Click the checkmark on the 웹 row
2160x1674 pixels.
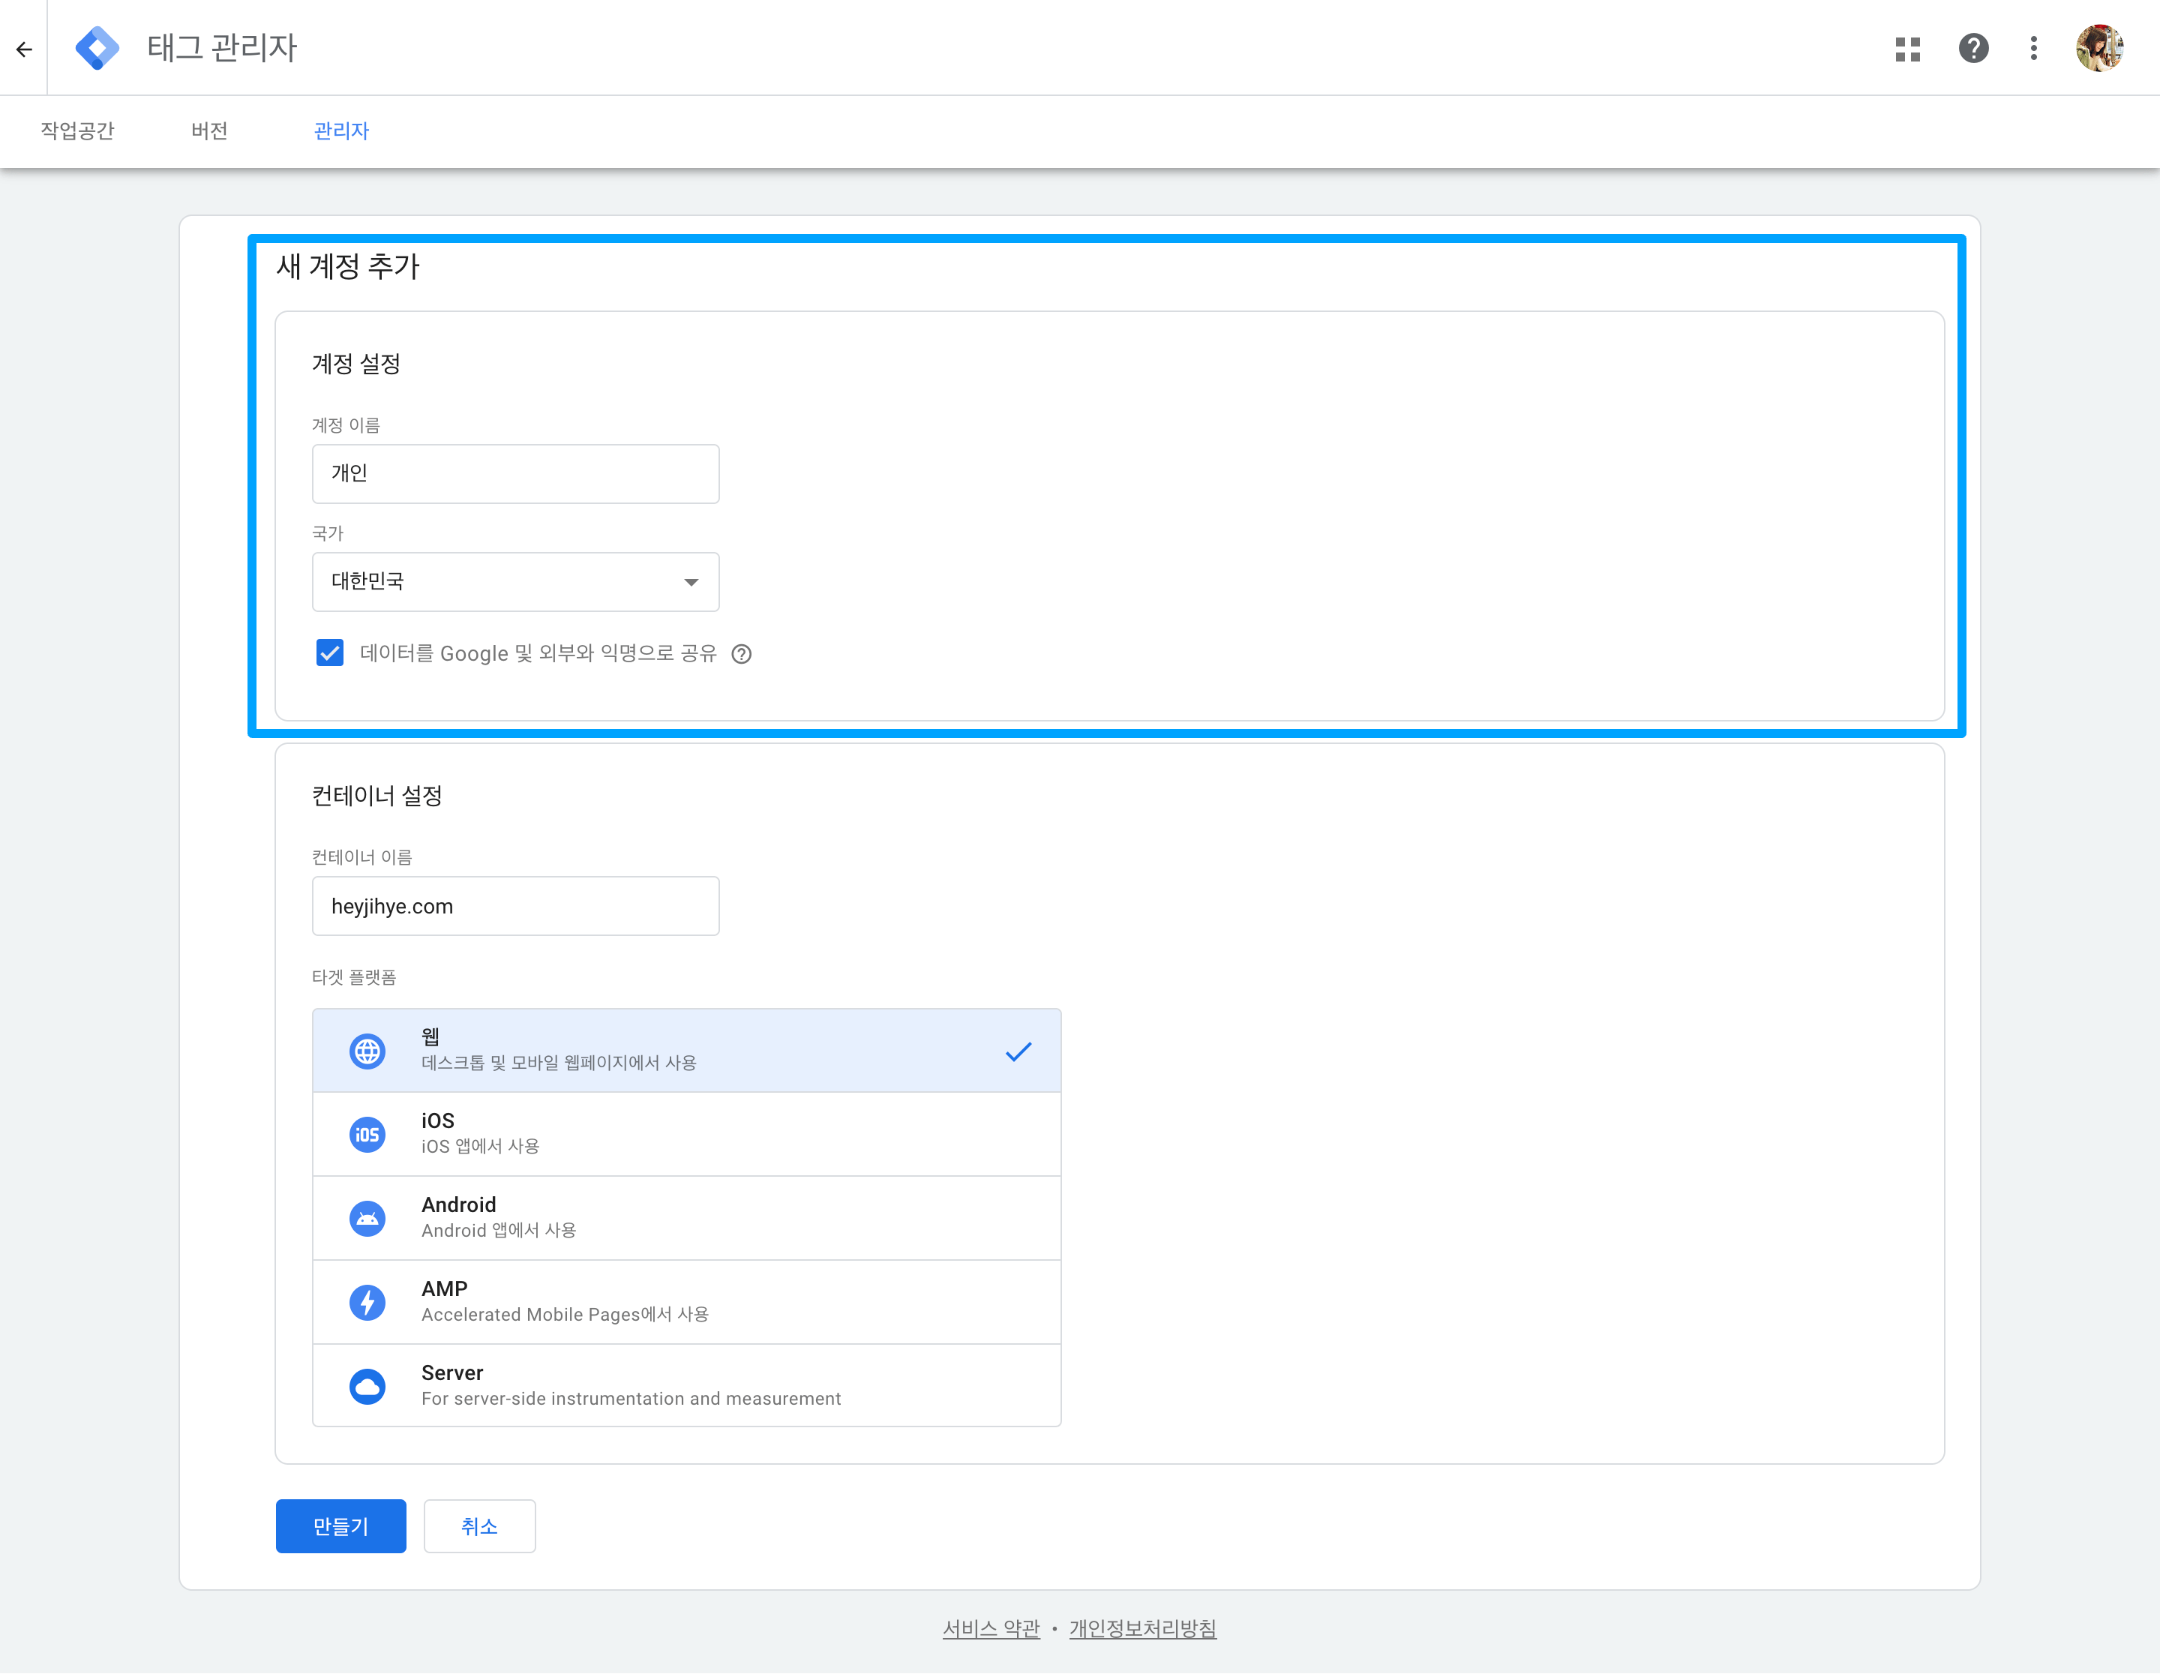click(1018, 1051)
